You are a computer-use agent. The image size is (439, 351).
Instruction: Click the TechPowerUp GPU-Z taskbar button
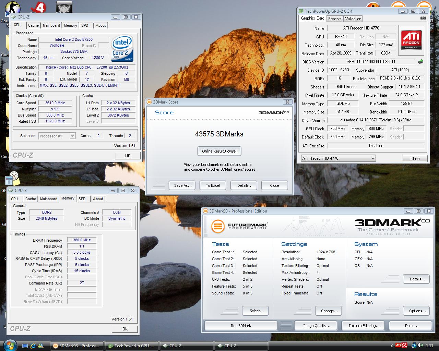pyautogui.click(x=131, y=346)
